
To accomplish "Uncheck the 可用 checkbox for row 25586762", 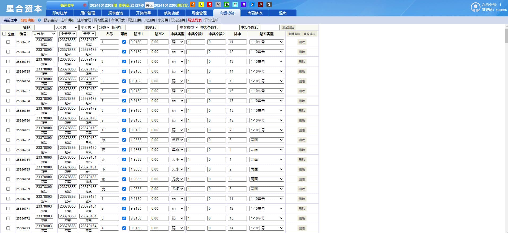I will (124, 140).
